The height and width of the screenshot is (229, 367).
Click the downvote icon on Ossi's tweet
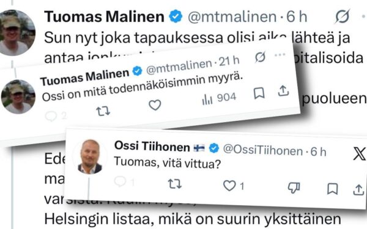tap(294, 187)
